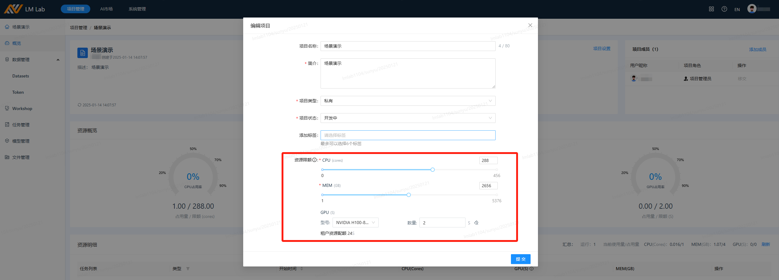Close the 编辑项目 dialog

pos(530,26)
